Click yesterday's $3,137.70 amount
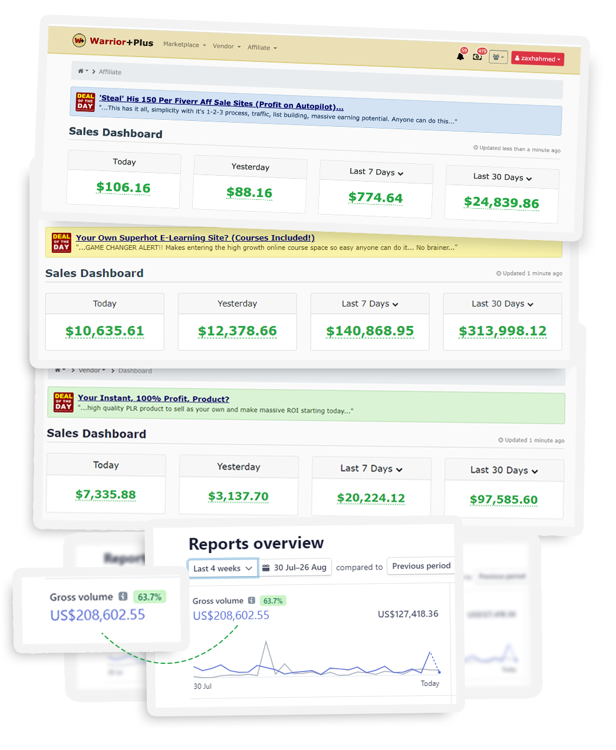This screenshot has width=616, height=750. (x=238, y=496)
